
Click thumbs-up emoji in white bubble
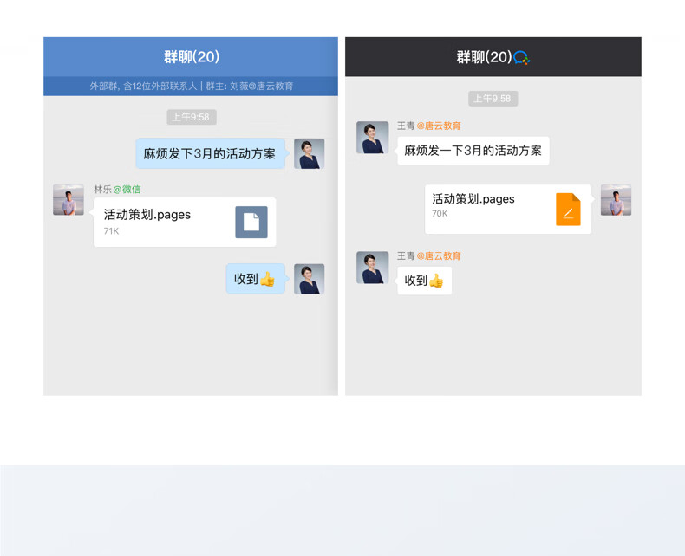[x=436, y=281]
